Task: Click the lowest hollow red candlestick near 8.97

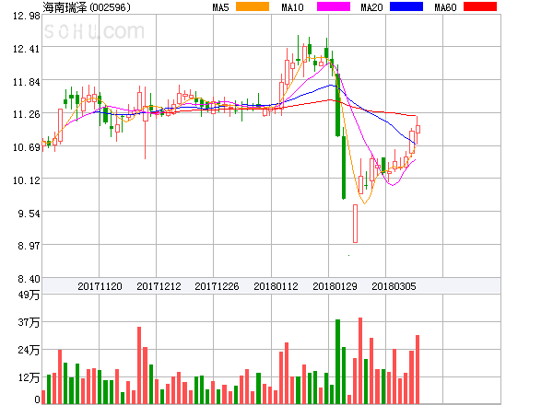Action: coord(355,224)
